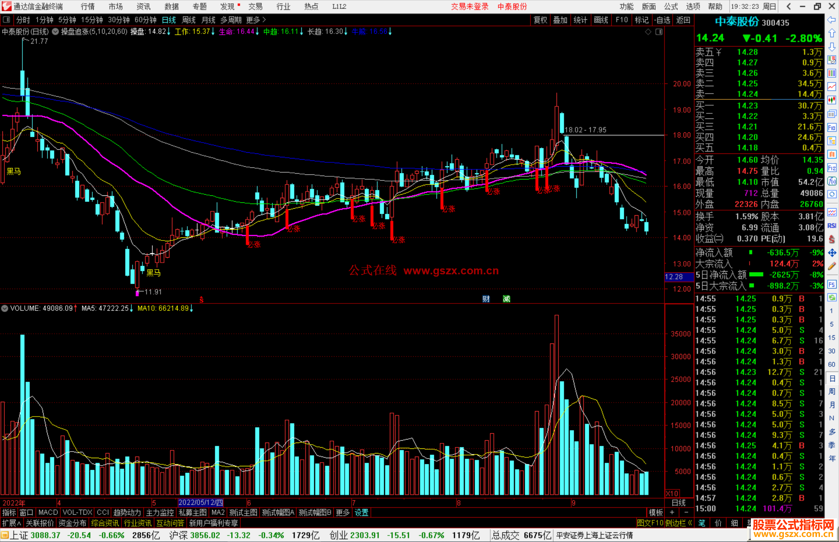Expand the indicator dropdown next to 中泰股份(日线)
This screenshot has width=839, height=542.
(56, 32)
